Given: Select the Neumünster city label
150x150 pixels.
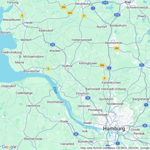Looking at the screenshot, I should pos(113,43).
